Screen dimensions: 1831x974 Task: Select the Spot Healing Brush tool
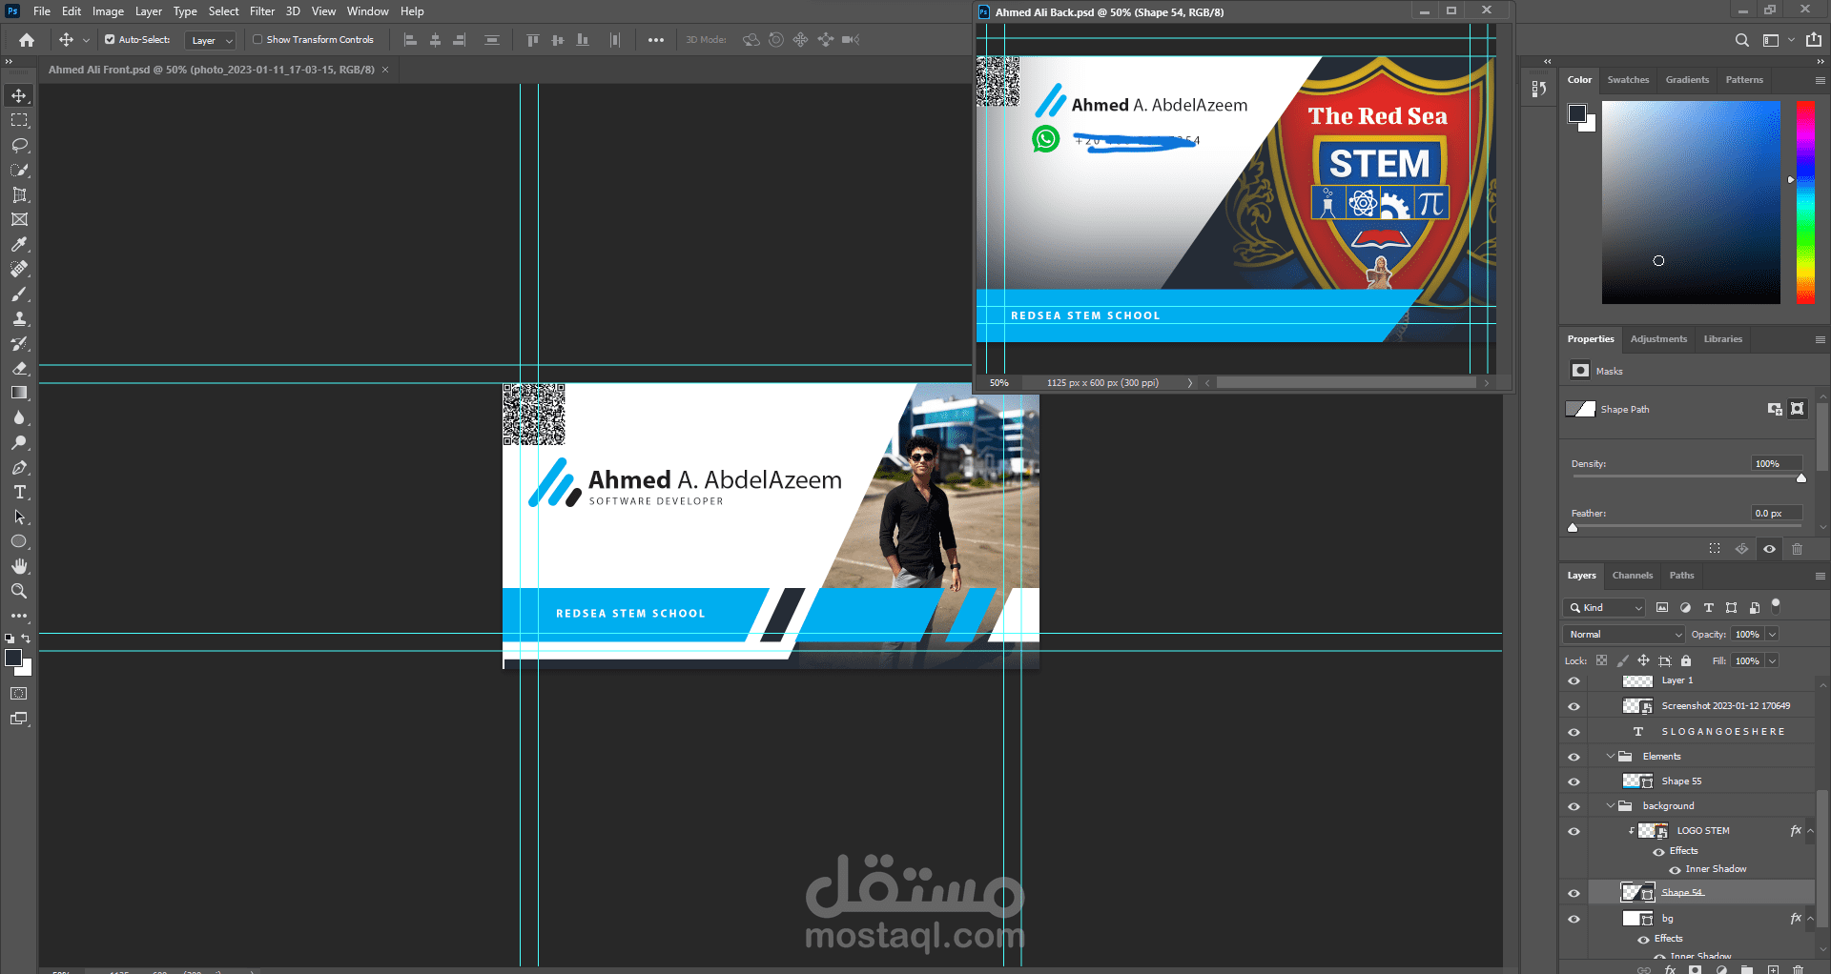19,269
